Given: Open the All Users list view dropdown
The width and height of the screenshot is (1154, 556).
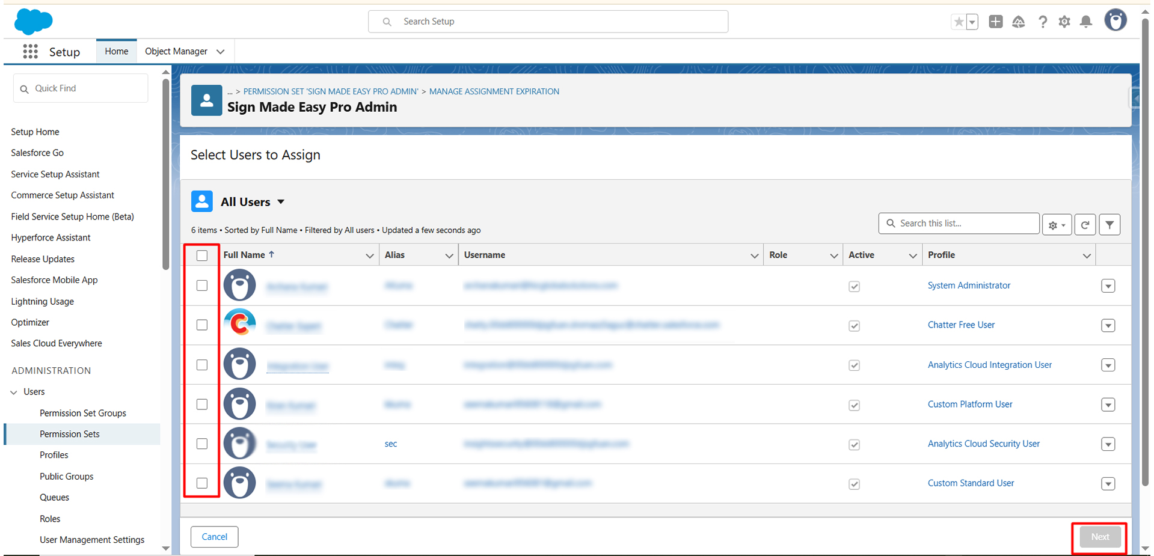Looking at the screenshot, I should (281, 202).
